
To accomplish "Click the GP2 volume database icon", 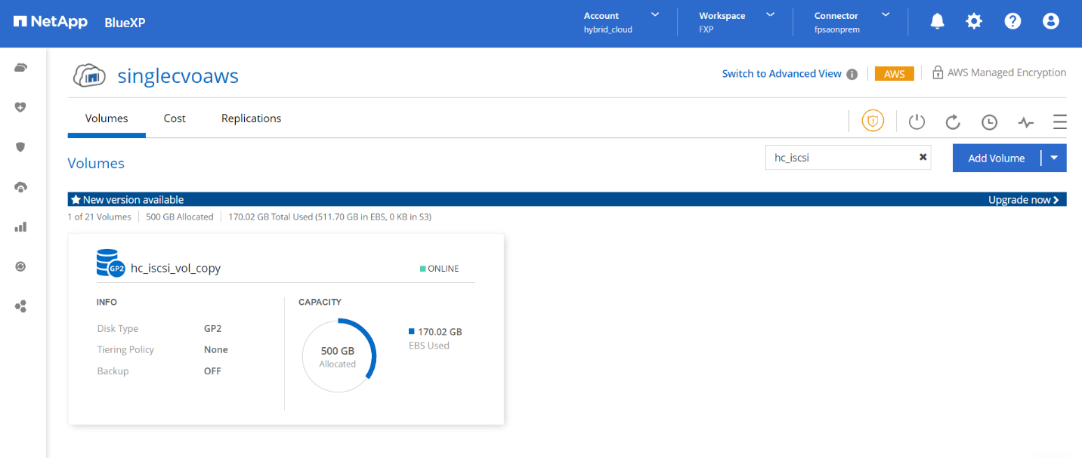I will (110, 264).
